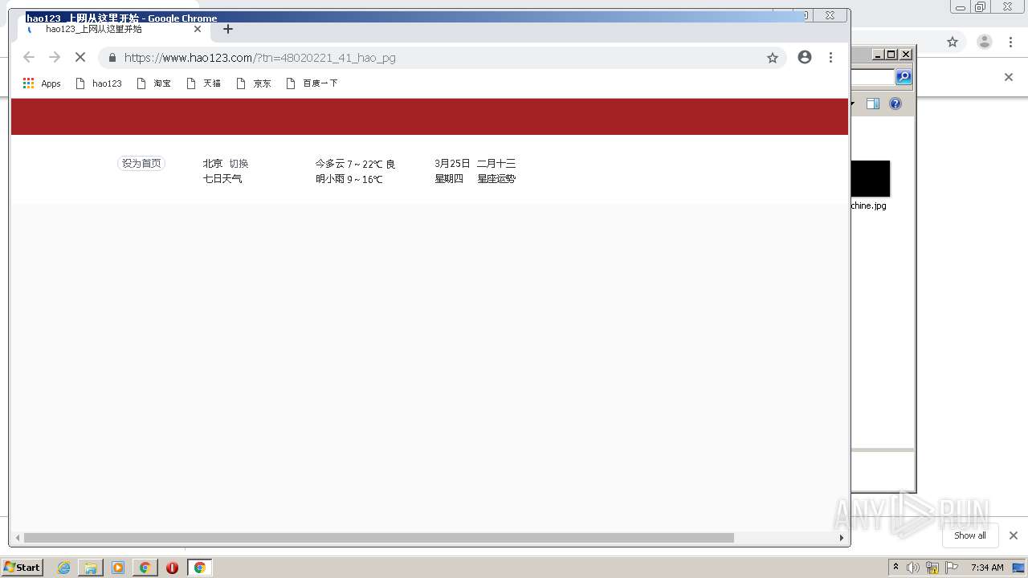Click the date 3月25日

pos(452,164)
